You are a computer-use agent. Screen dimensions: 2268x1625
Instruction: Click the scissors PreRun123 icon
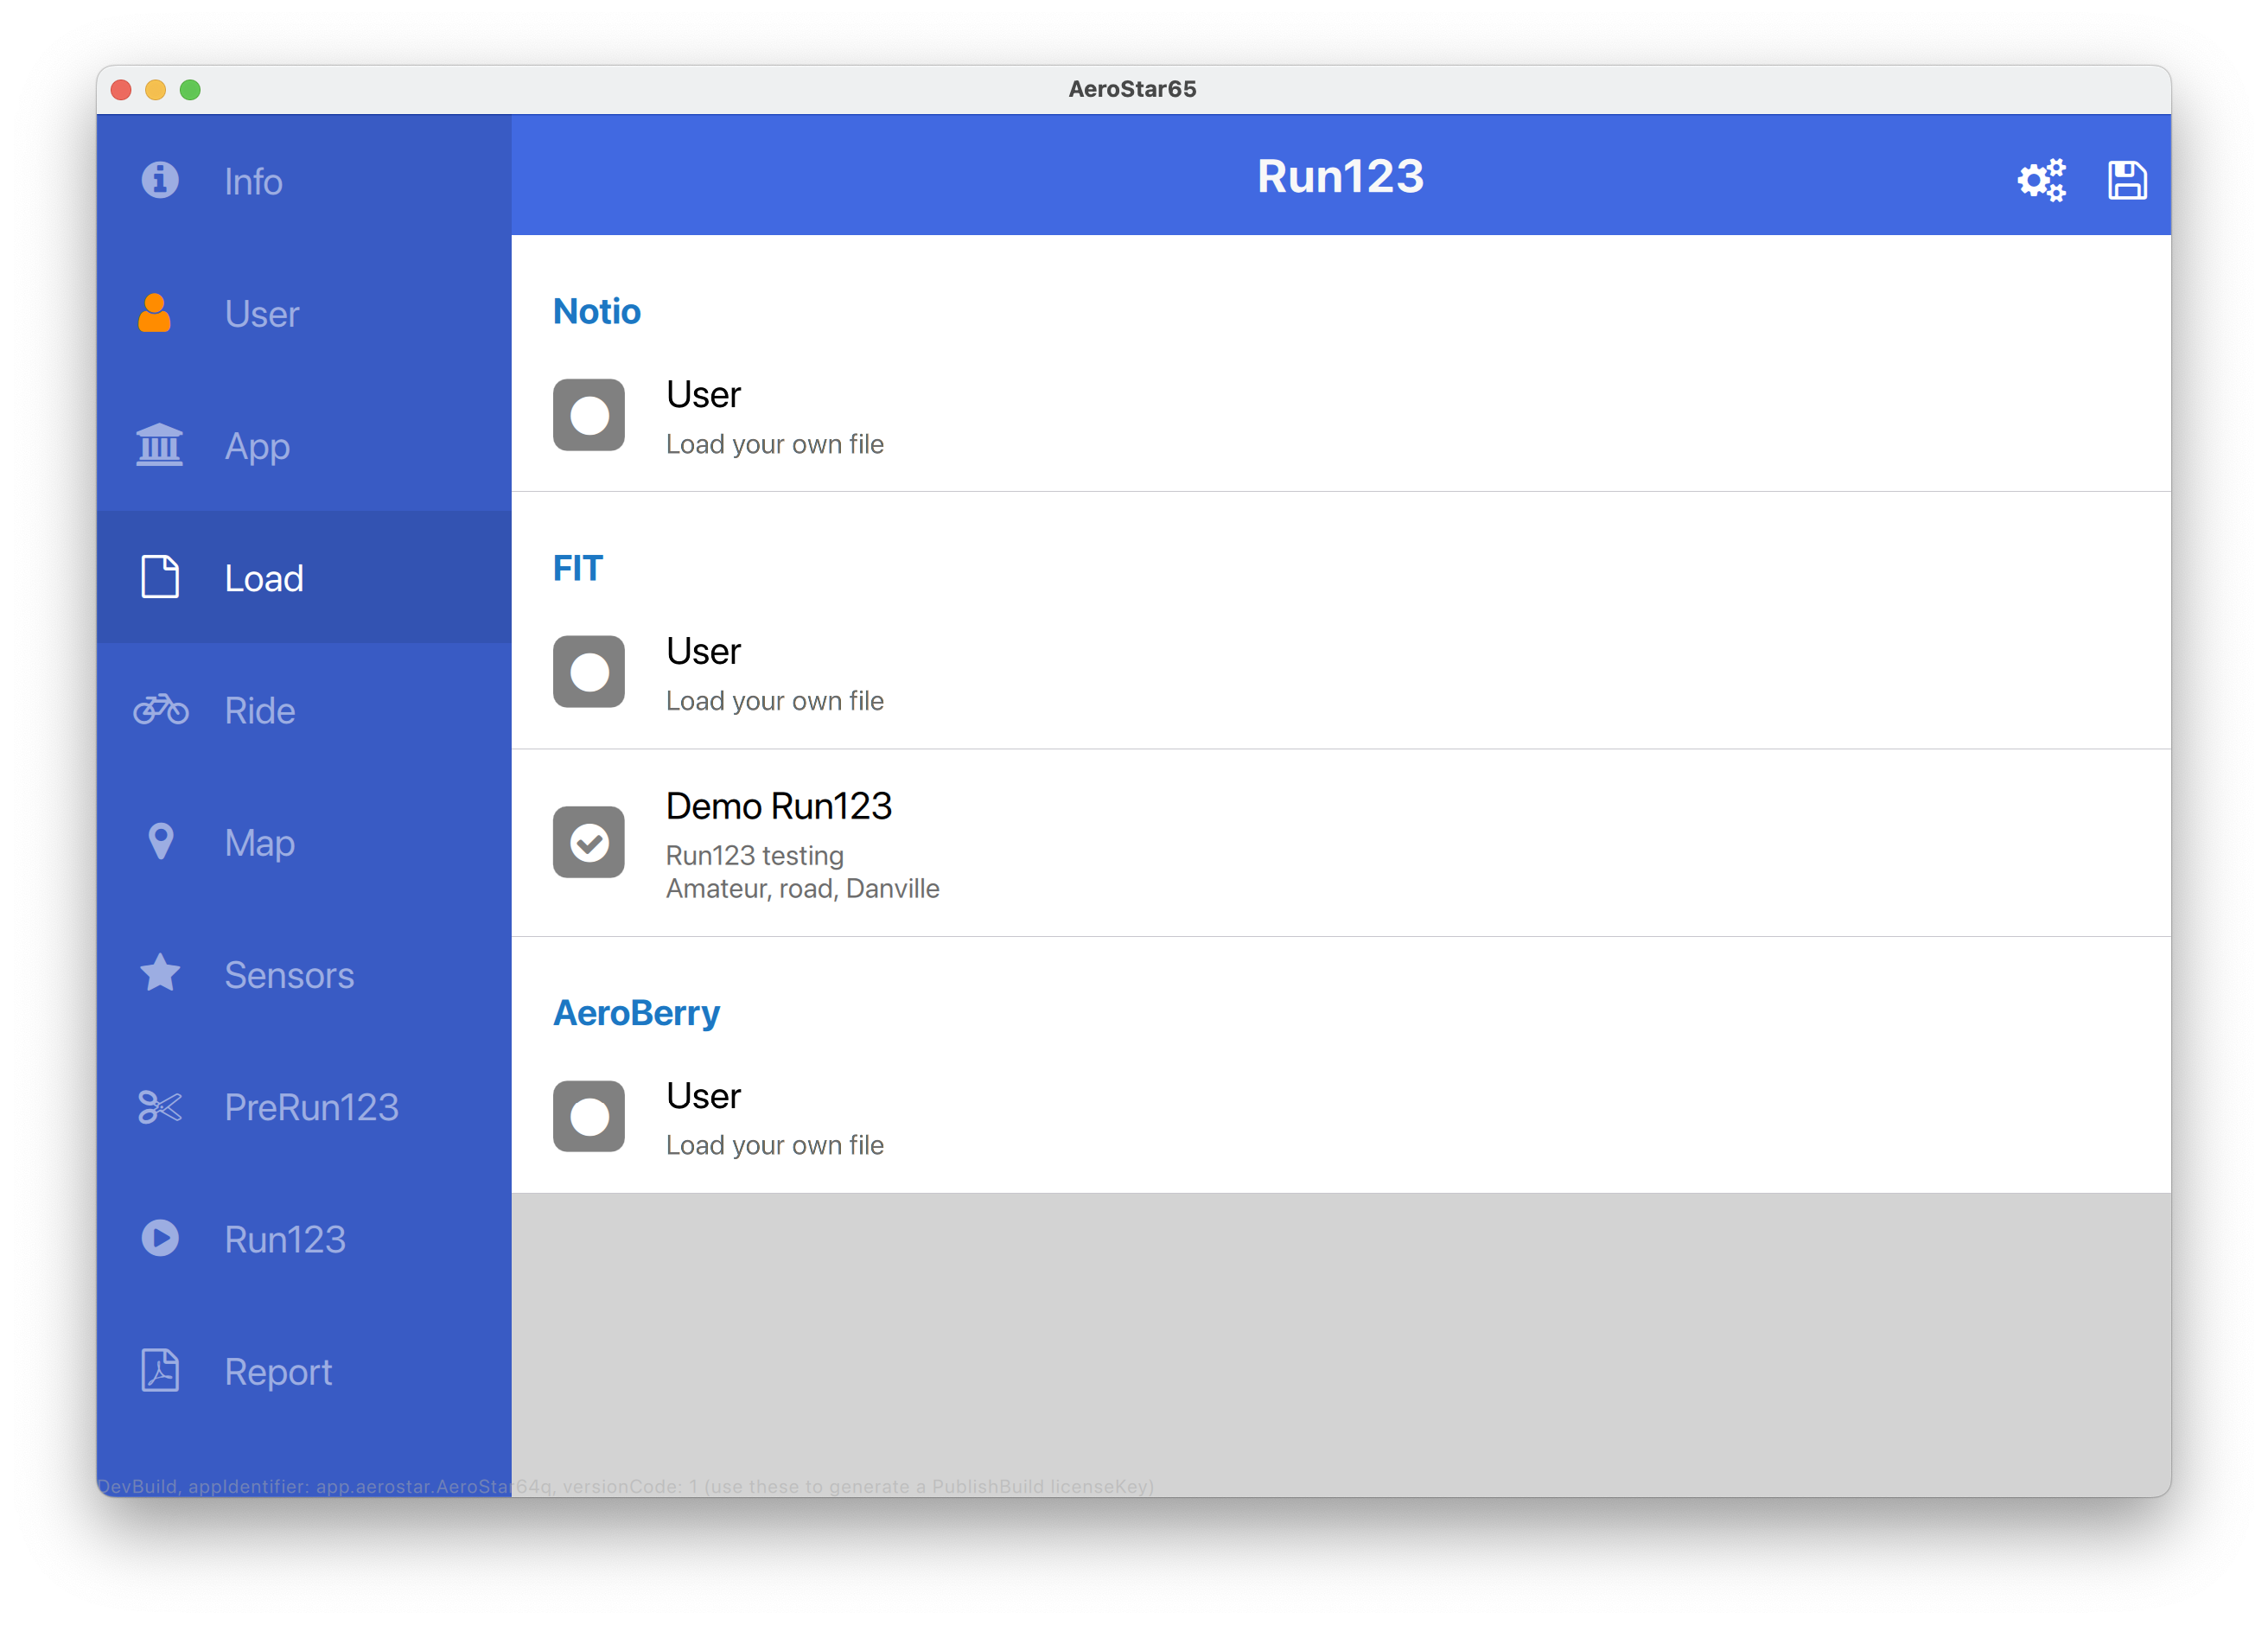[x=160, y=1107]
